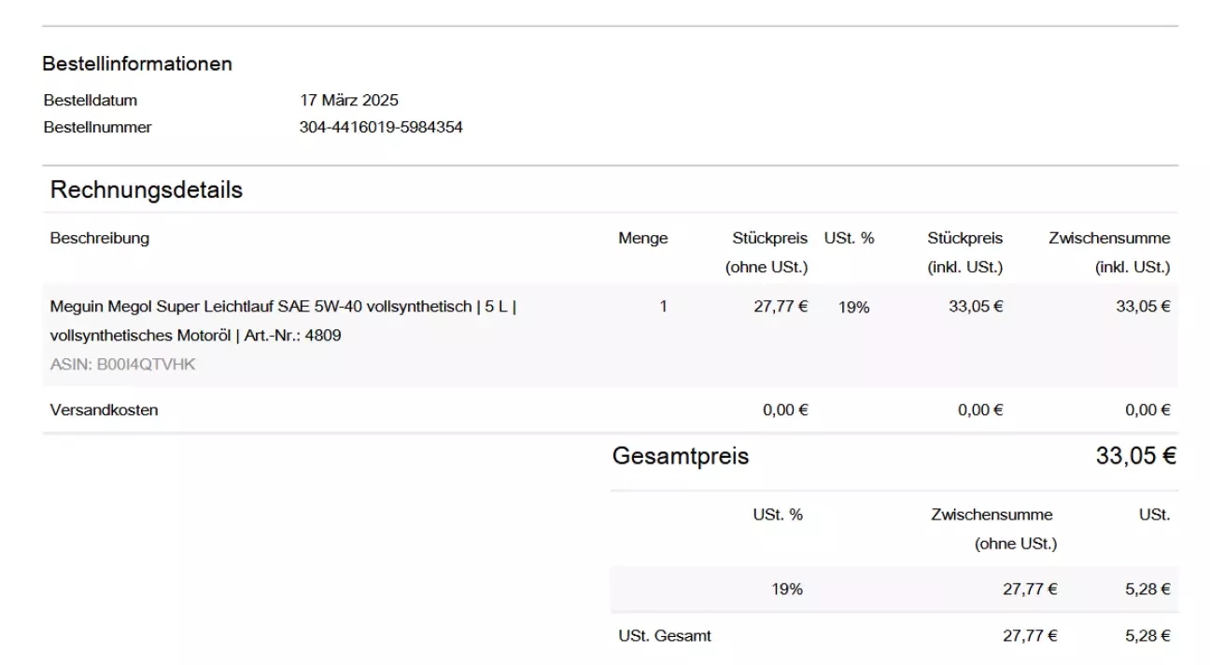Click the USt. Gesamt label
The width and height of the screenshot is (1210, 665).
coord(665,636)
